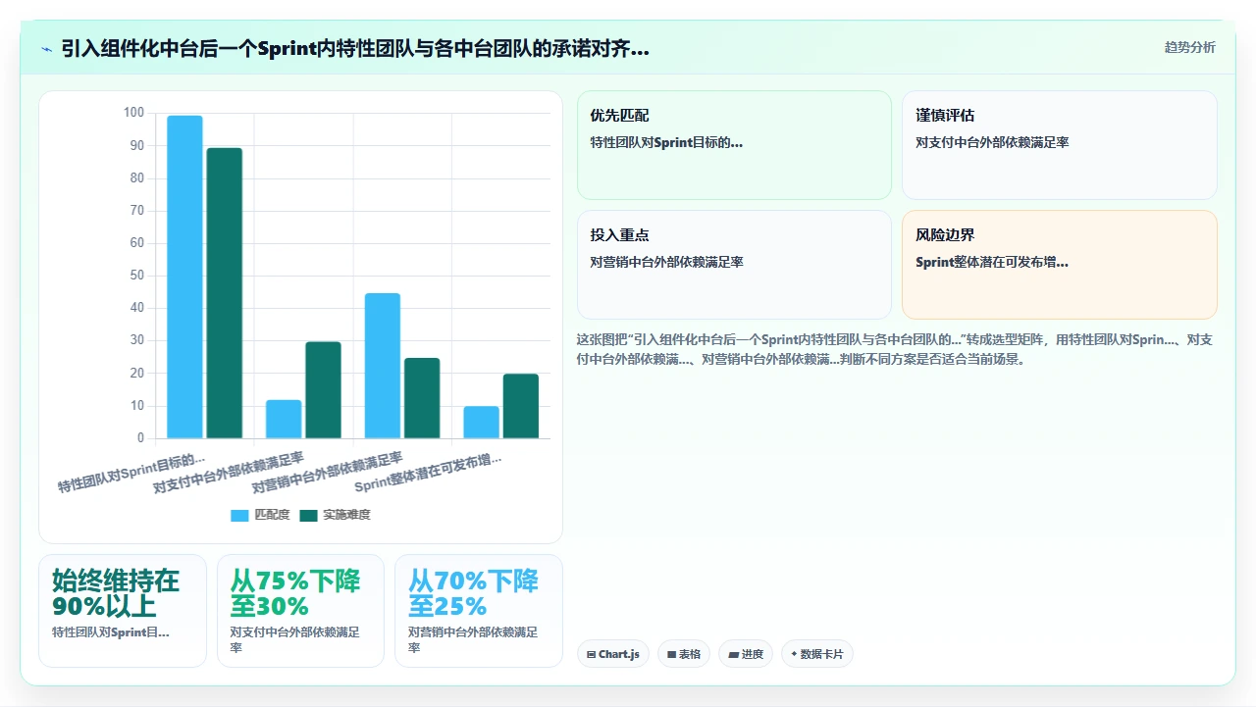The height and width of the screenshot is (707, 1256).
Task: Click the 数据卡片 tag
Action: [x=817, y=654]
